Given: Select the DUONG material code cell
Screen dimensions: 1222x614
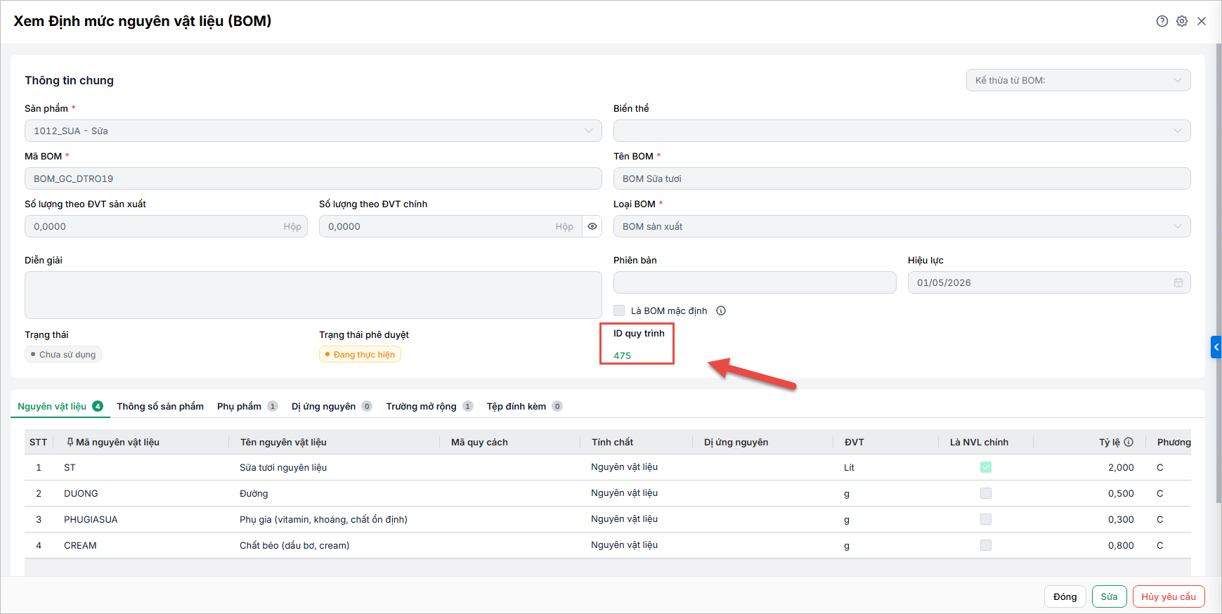Looking at the screenshot, I should [81, 493].
